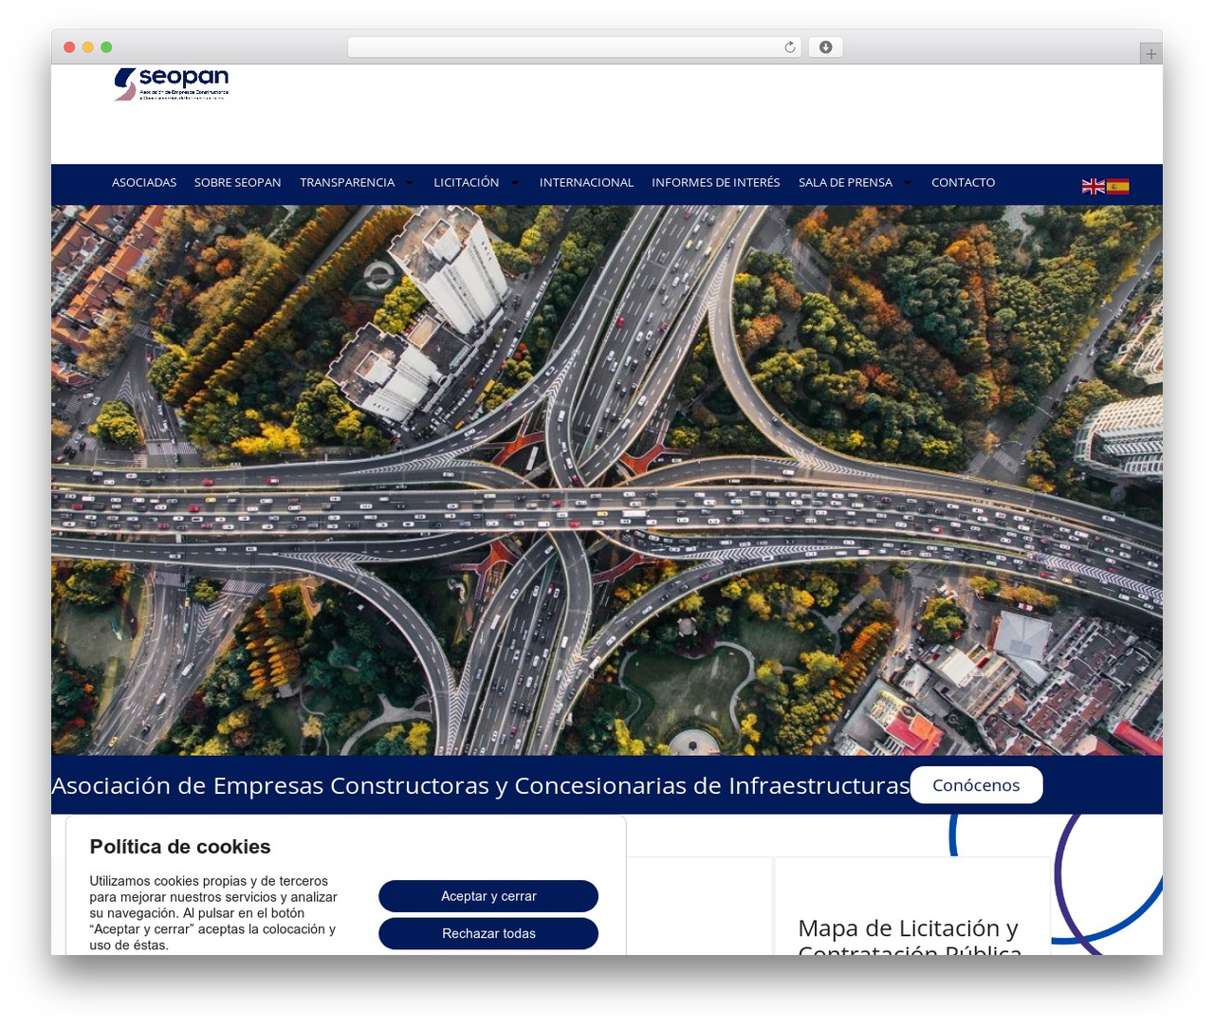
Task: Maximize the window with the green button
Action: click(106, 47)
